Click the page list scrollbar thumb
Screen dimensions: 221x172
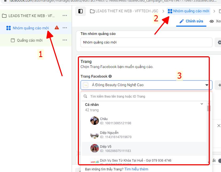point(208,108)
